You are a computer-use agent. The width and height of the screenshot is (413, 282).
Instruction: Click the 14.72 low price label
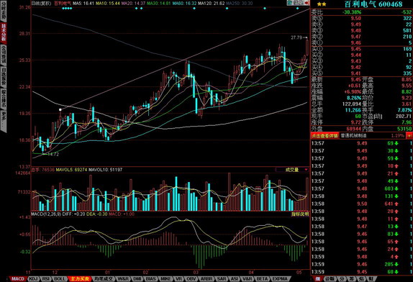click(53, 154)
